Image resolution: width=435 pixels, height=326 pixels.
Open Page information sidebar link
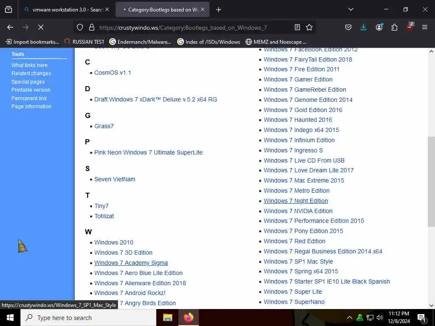(x=31, y=107)
